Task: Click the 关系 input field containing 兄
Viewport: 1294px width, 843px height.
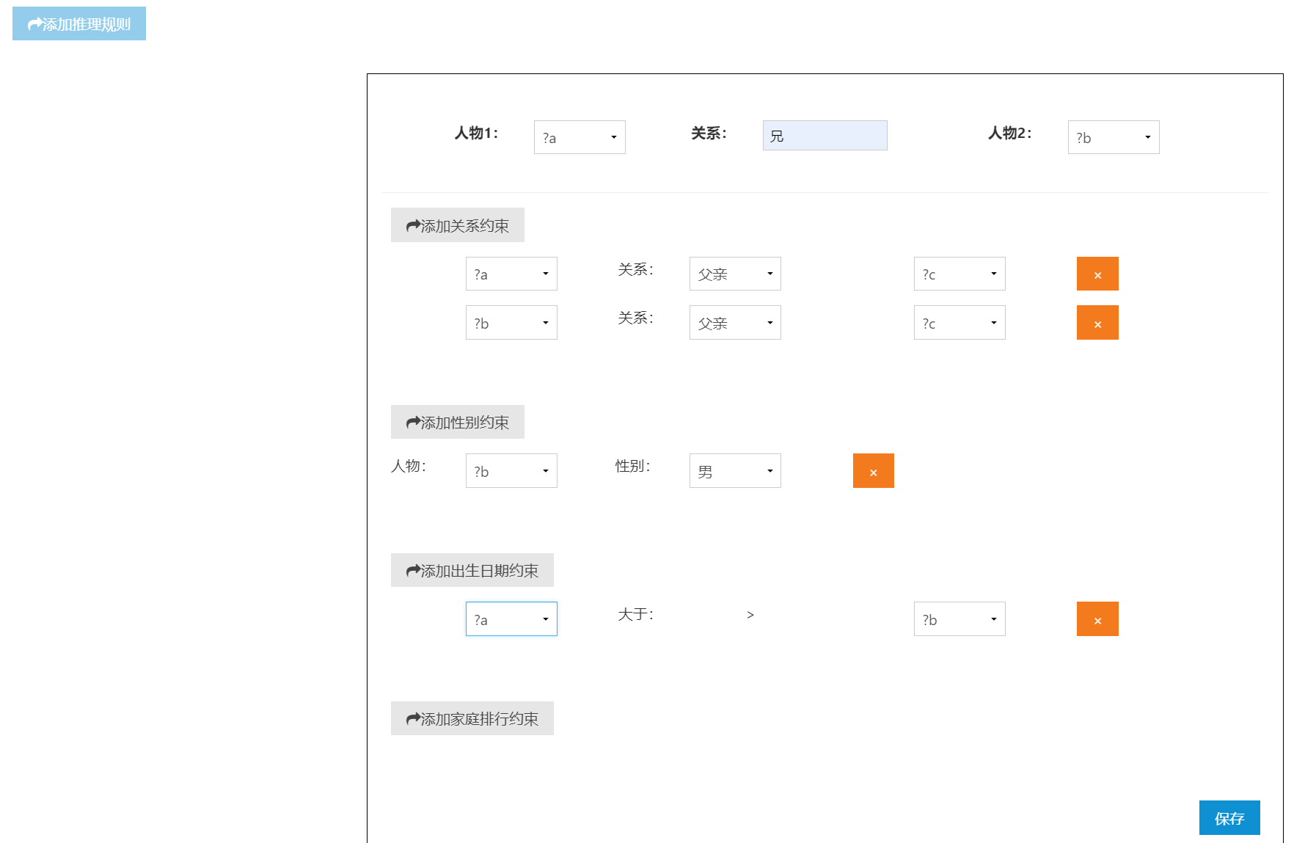Action: (x=825, y=136)
